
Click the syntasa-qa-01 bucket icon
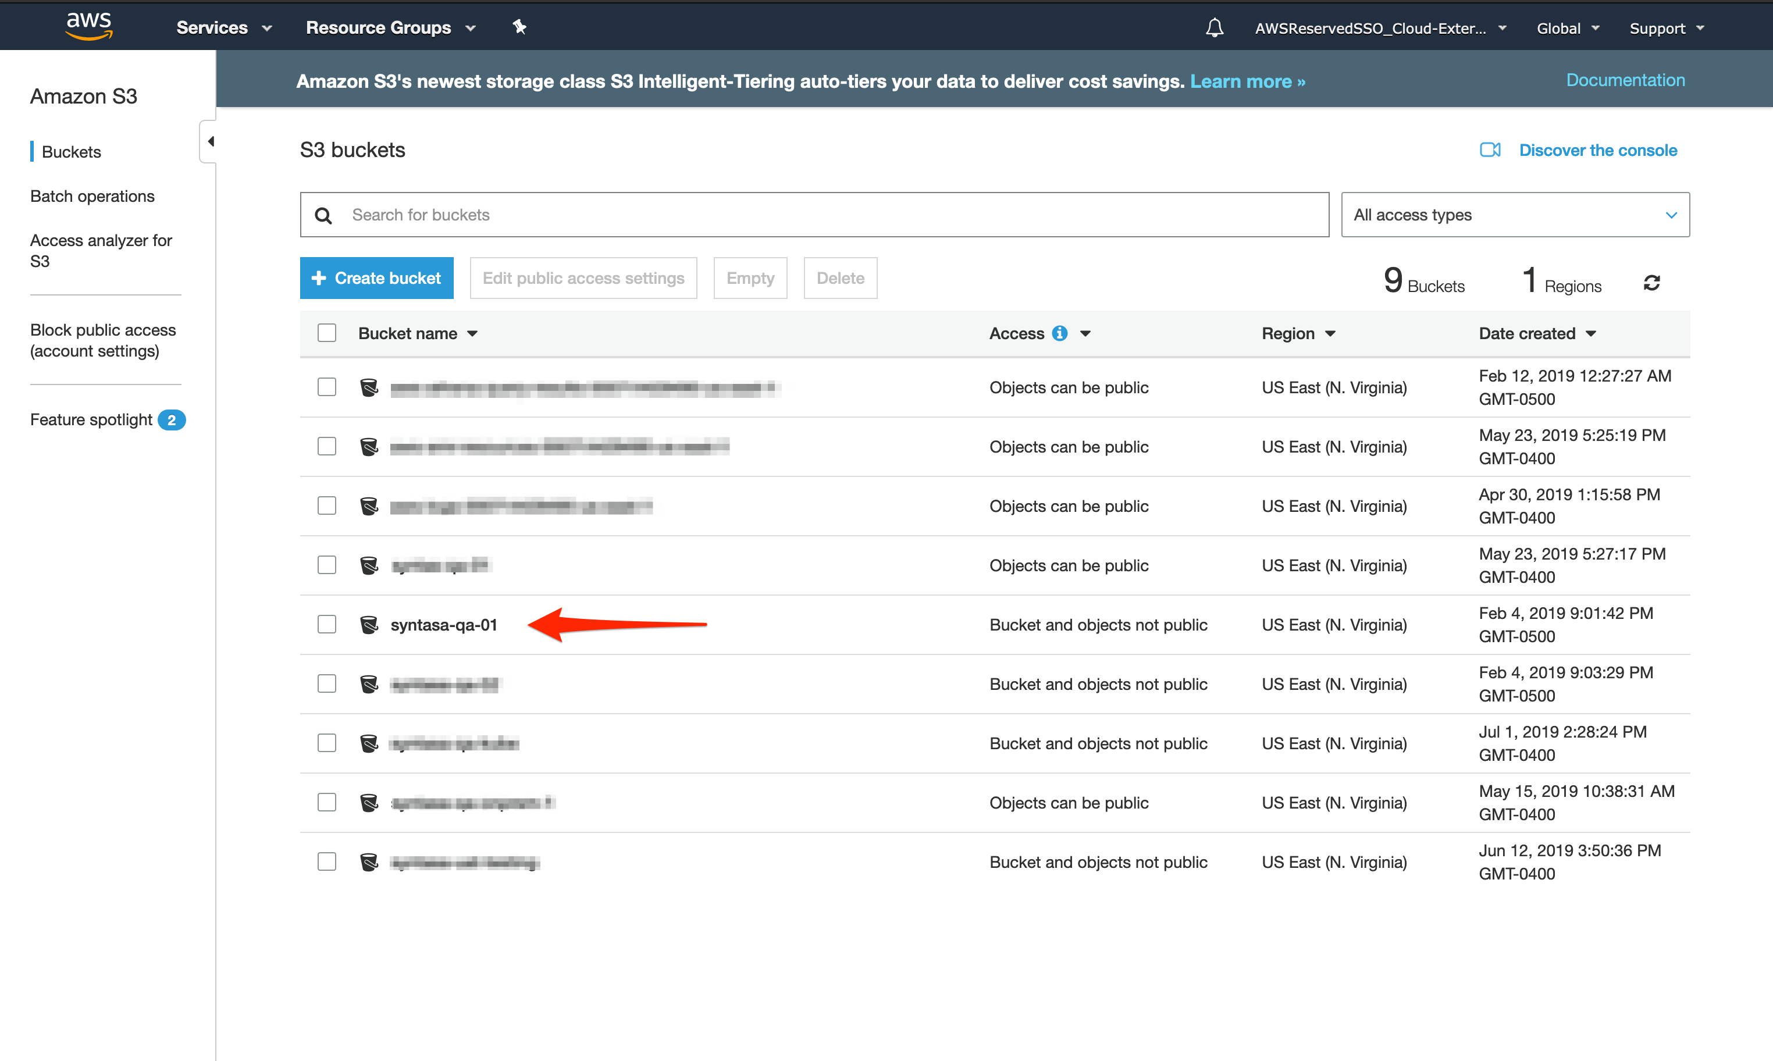(x=369, y=625)
